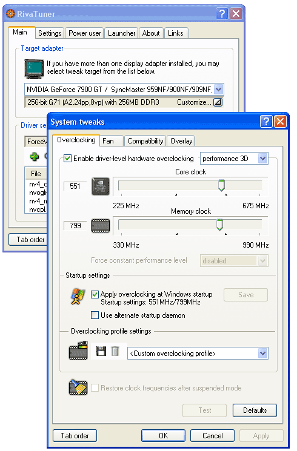The width and height of the screenshot is (297, 451).
Task: Click the overclocking profile memory card icon
Action: pyautogui.click(x=78, y=351)
